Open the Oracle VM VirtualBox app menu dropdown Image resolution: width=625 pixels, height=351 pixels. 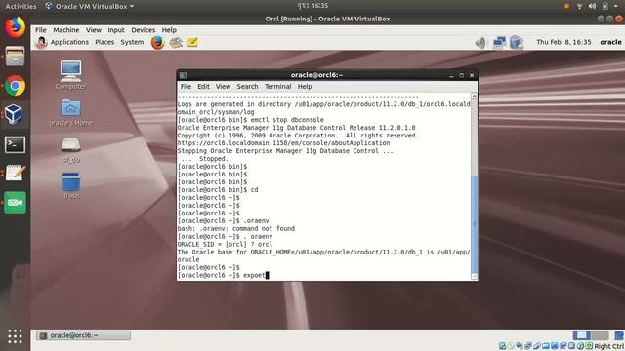(90, 7)
